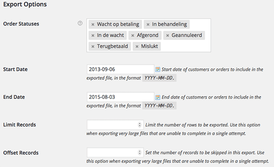Select the 'In behandeling' tag text
Image resolution: width=274 pixels, height=167 pixels.
coord(169,24)
